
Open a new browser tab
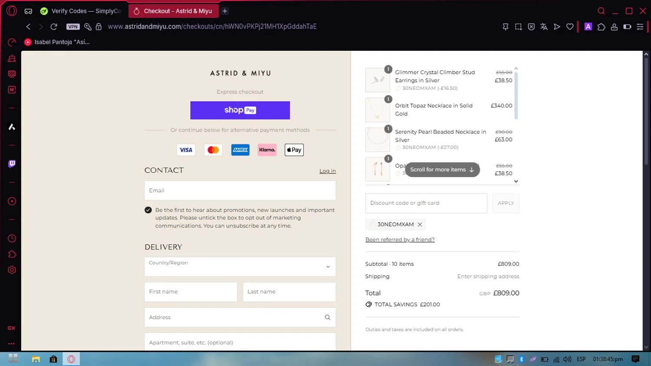click(x=225, y=11)
